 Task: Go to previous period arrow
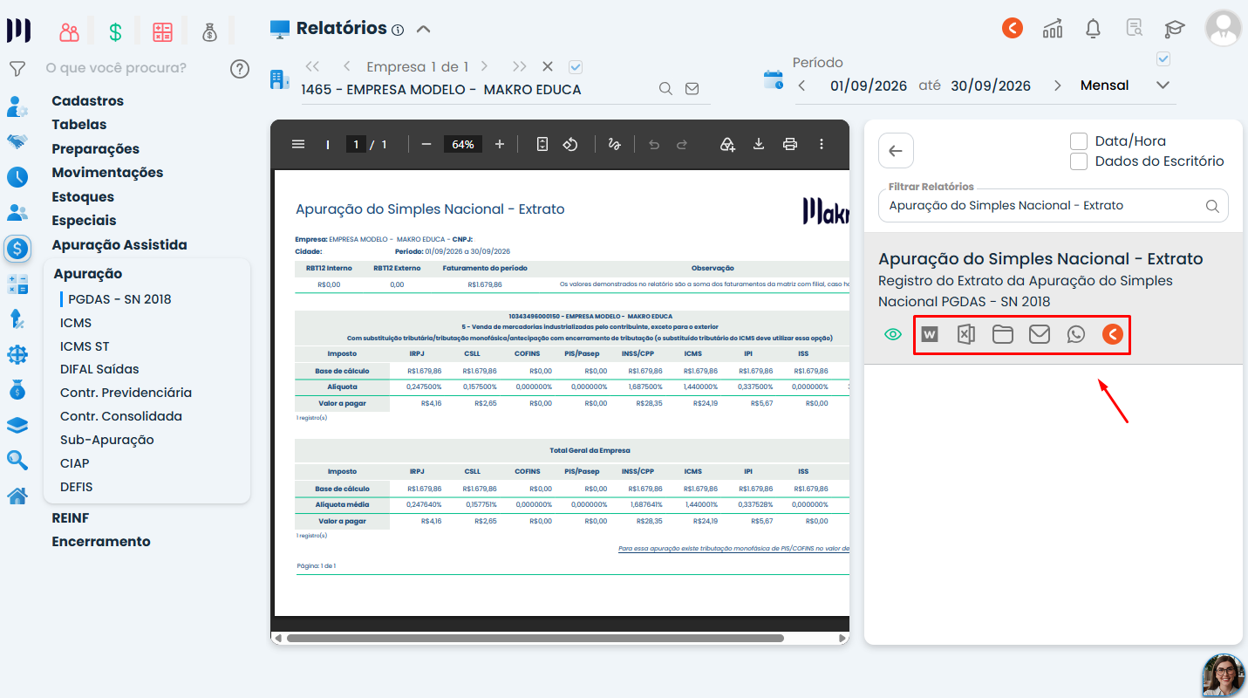(801, 86)
